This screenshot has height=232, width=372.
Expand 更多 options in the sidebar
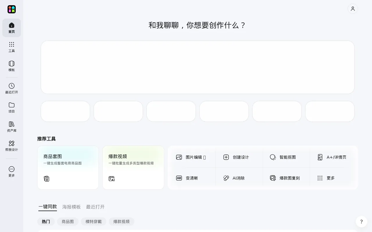point(12,172)
